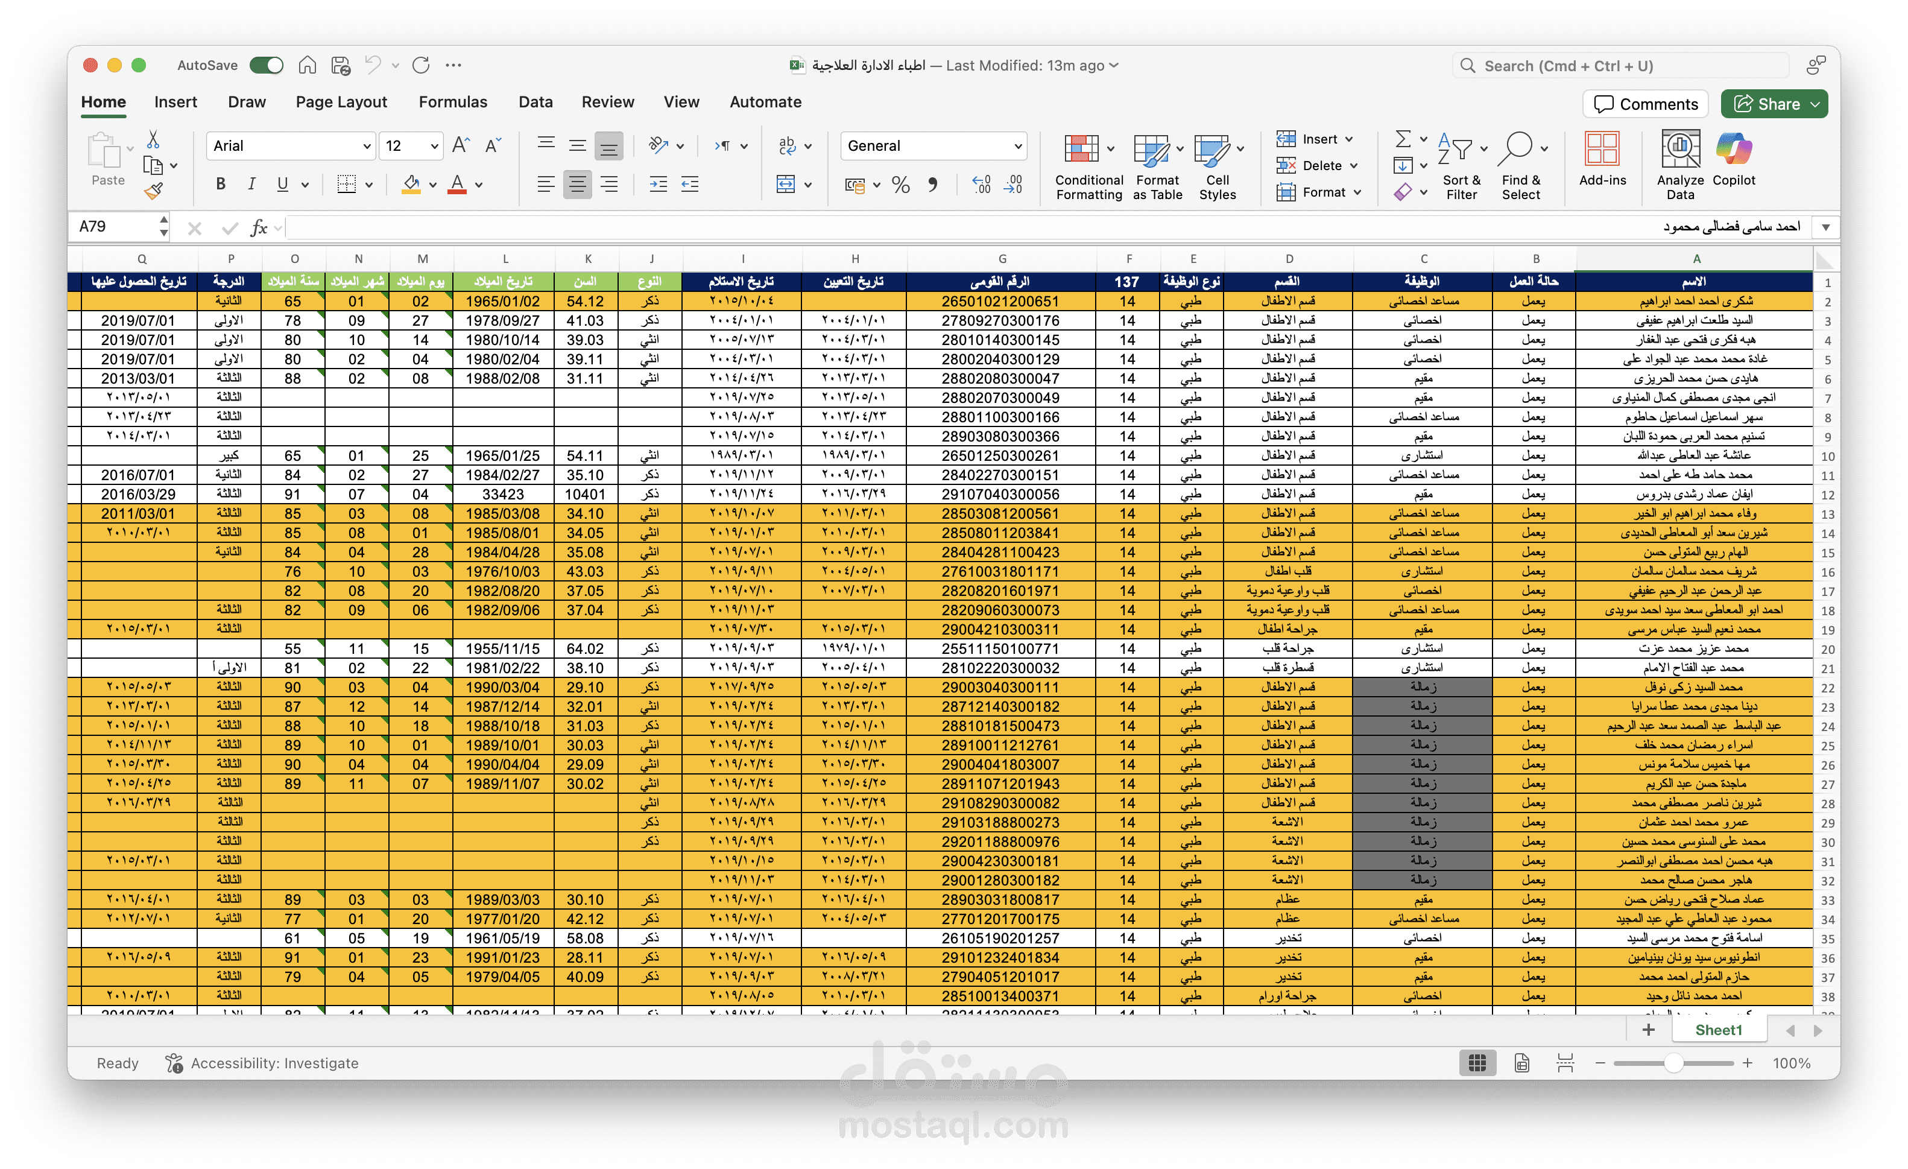1908x1169 pixels.
Task: Cut selection with the scissors icon
Action: (153, 139)
